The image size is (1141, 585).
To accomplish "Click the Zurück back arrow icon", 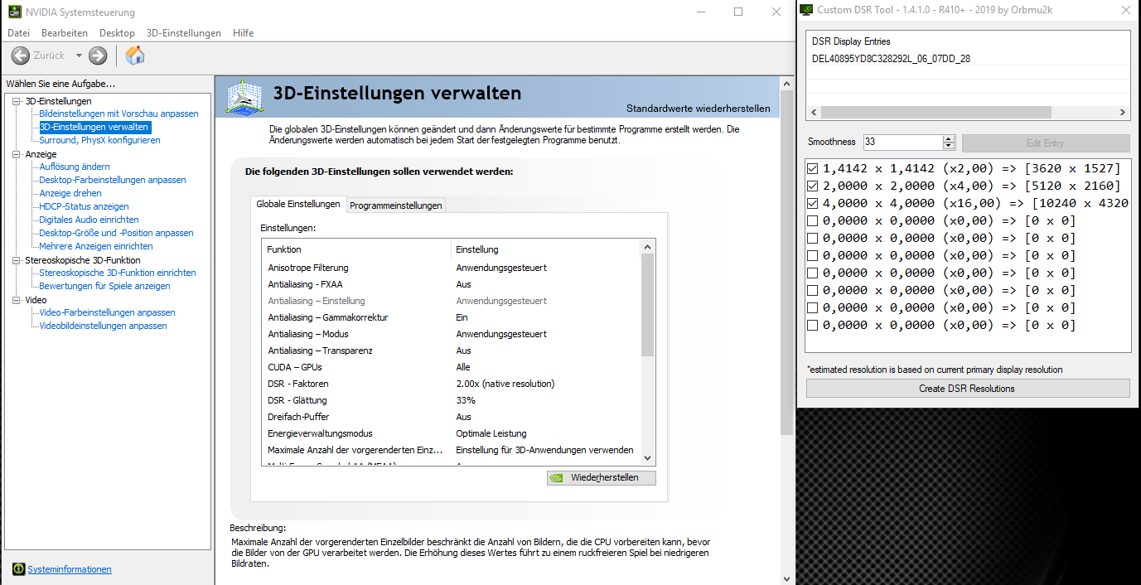I will pyautogui.click(x=21, y=56).
